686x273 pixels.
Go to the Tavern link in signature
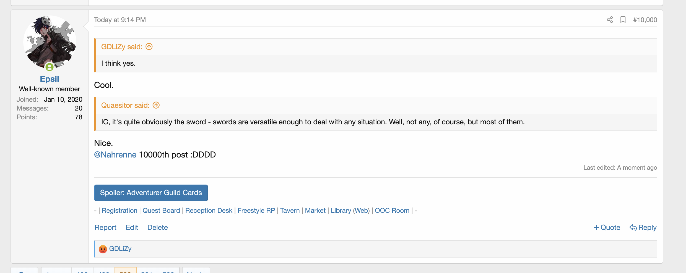click(x=290, y=211)
